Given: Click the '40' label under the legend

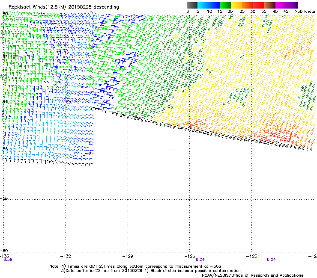Looking at the screenshot, I should (275, 12).
